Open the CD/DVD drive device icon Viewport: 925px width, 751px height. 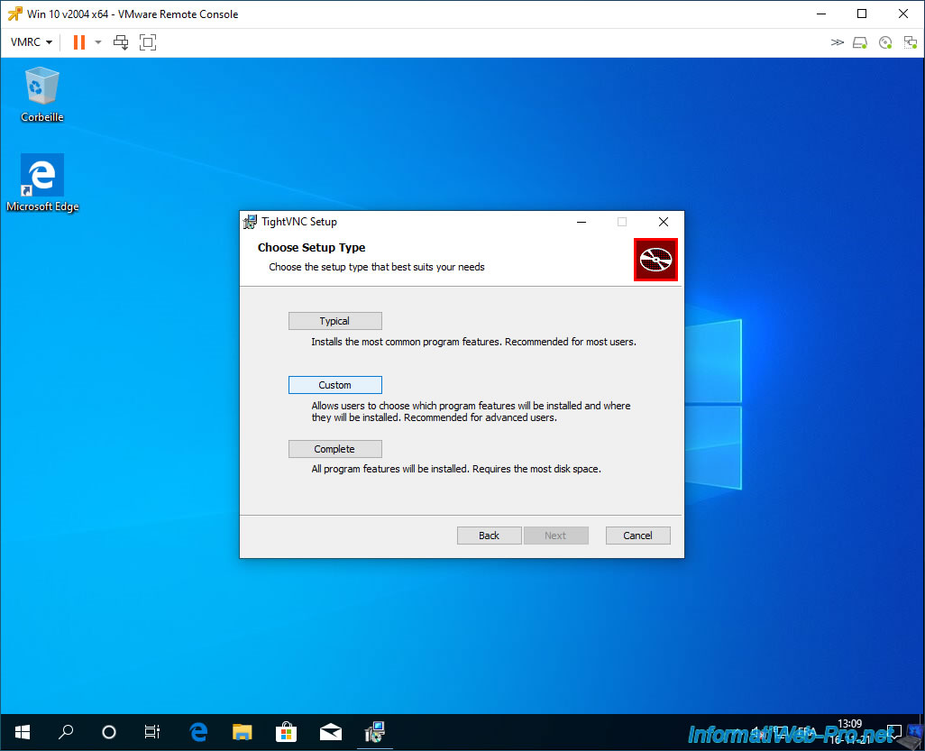tap(885, 42)
